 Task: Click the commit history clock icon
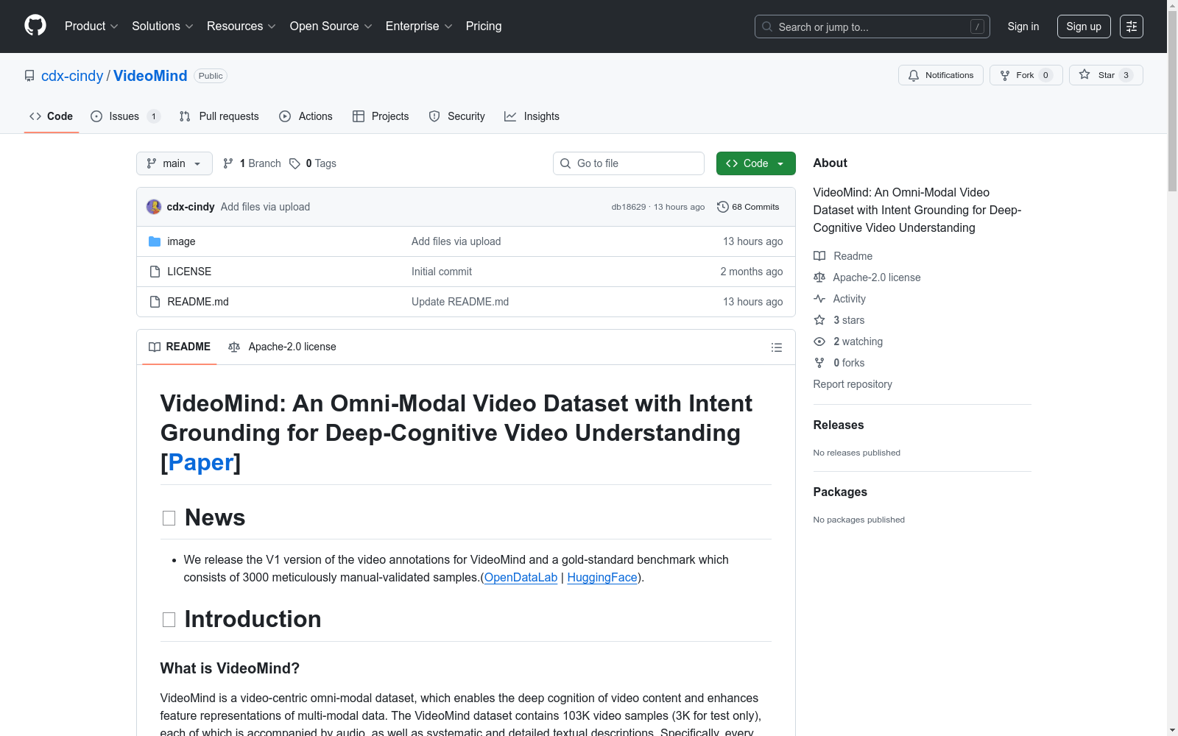(723, 207)
